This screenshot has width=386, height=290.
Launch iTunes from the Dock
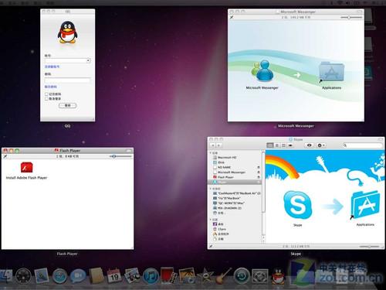(151, 276)
